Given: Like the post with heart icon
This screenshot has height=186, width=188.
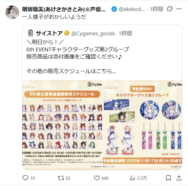Looking at the screenshot, I should pyautogui.click(x=97, y=178).
